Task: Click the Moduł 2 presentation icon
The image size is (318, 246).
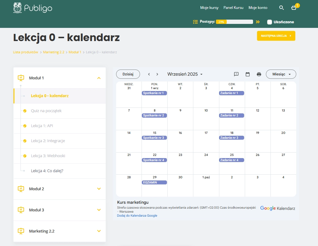Action: (21, 189)
